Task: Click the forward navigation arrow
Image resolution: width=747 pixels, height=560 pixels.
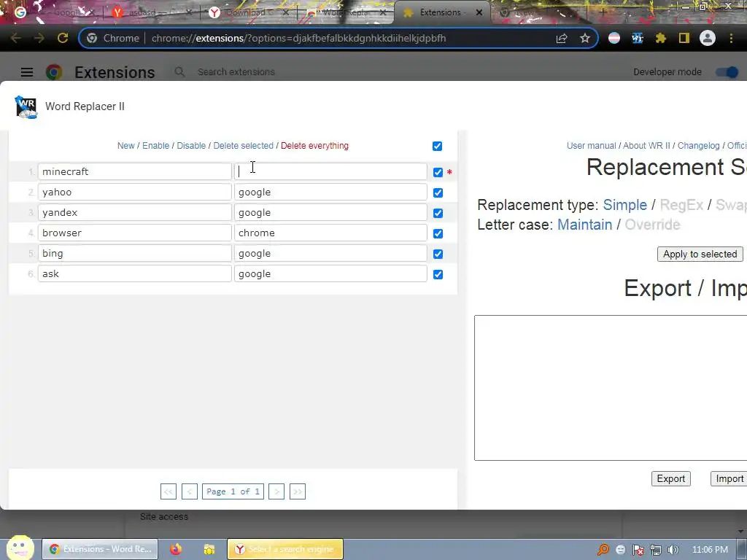Action: (x=39, y=38)
